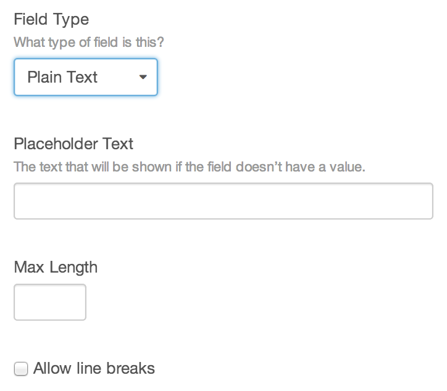This screenshot has width=447, height=391.
Task: Open the Plain Text field type dropdown
Action: click(86, 78)
